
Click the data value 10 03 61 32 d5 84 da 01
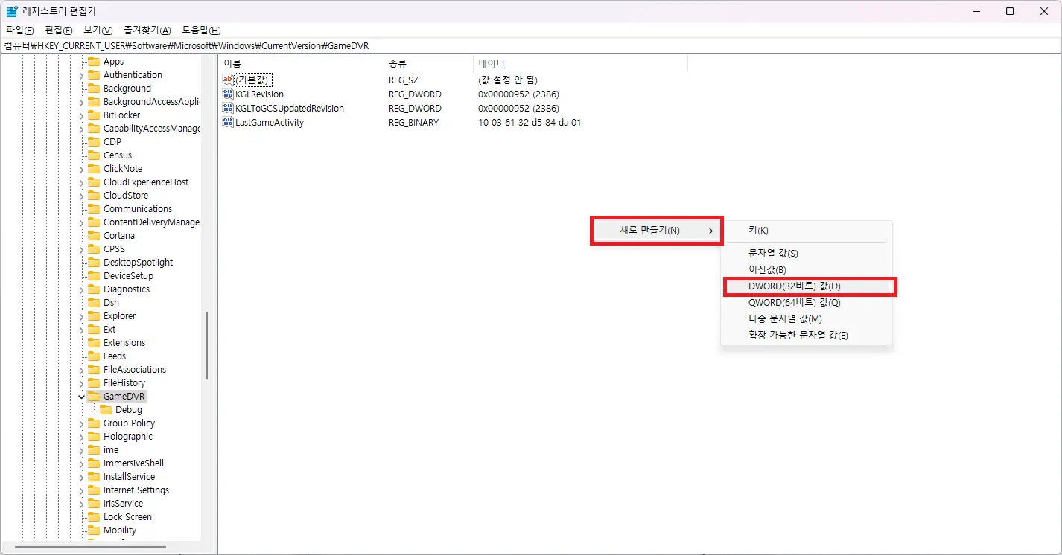point(530,123)
